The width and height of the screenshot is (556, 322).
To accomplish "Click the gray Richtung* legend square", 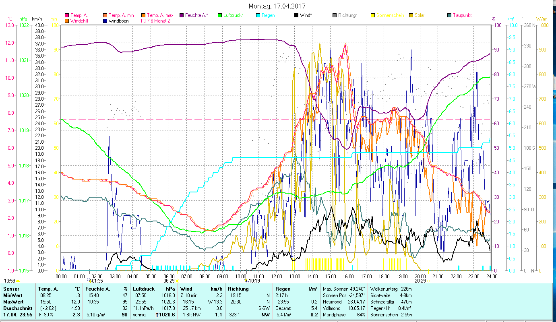I will tap(335, 16).
